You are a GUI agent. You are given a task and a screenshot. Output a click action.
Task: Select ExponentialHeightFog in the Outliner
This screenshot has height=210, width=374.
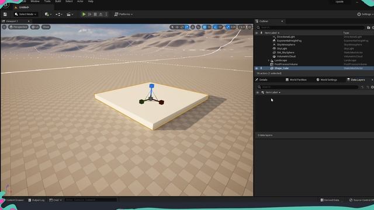(x=289, y=41)
